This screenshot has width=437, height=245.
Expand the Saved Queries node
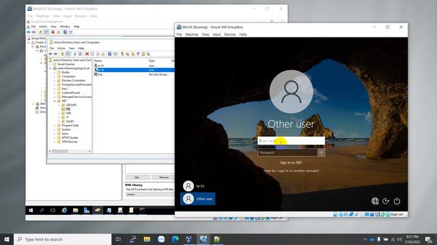51,64
